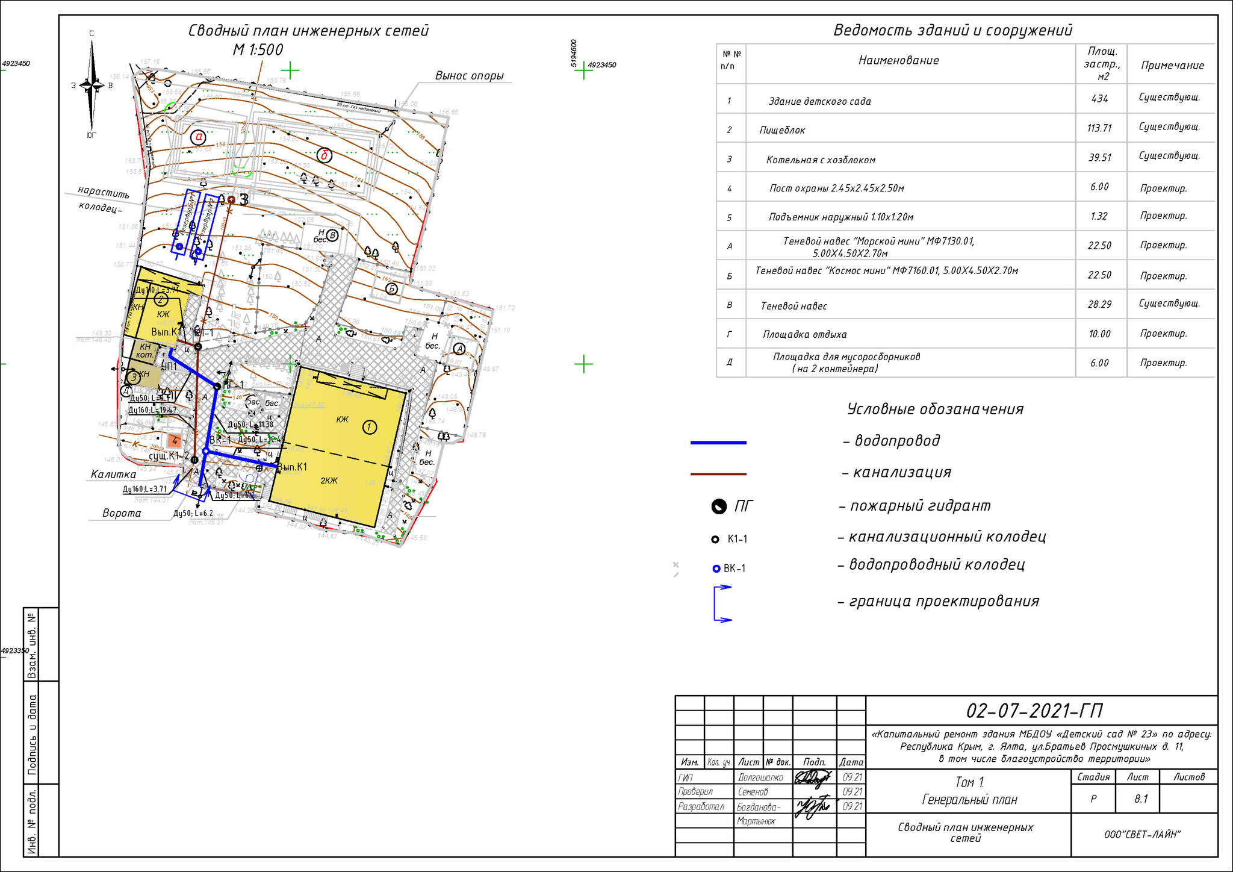Select the Здание детского сада table row

tap(966, 99)
